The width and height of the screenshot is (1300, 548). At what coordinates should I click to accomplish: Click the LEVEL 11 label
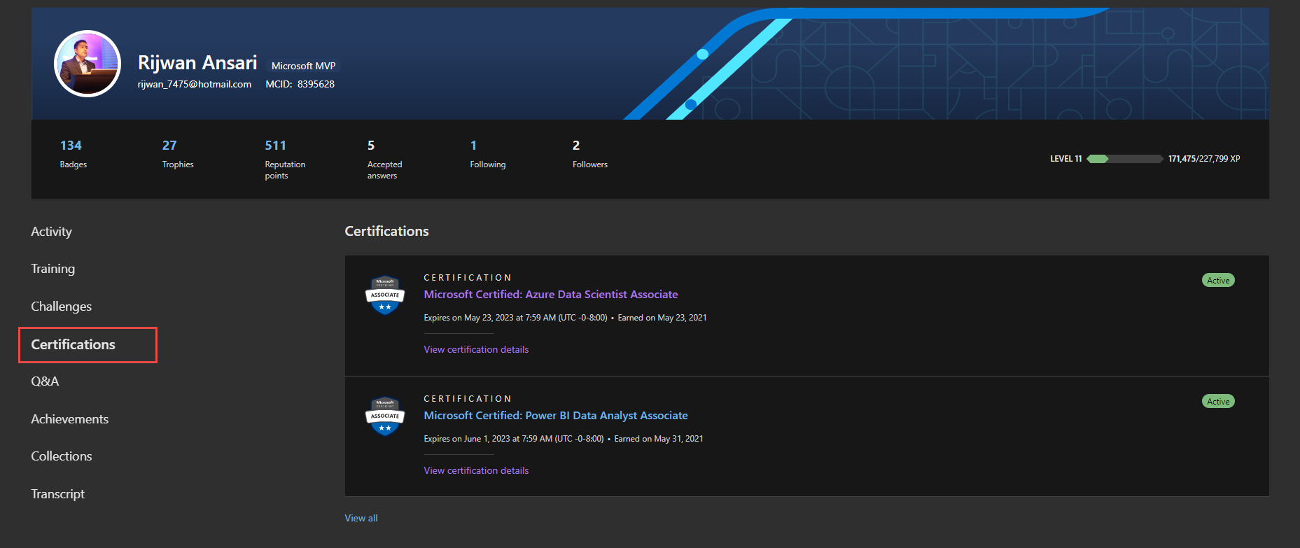click(x=1065, y=159)
